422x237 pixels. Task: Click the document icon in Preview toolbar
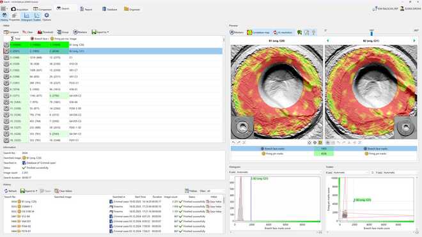click(x=306, y=33)
